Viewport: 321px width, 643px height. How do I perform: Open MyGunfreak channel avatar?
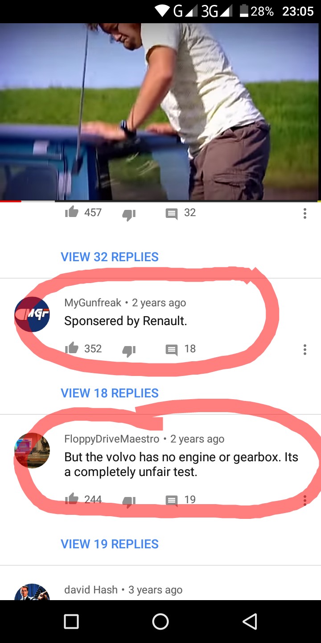pos(32,314)
